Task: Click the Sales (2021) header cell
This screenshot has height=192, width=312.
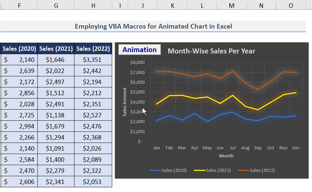Action: coord(56,49)
